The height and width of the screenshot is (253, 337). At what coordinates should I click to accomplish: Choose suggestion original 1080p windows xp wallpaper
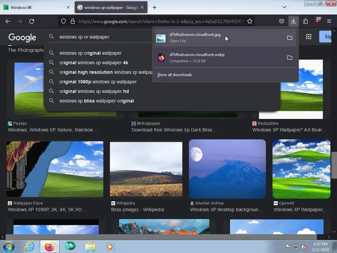coord(98,82)
